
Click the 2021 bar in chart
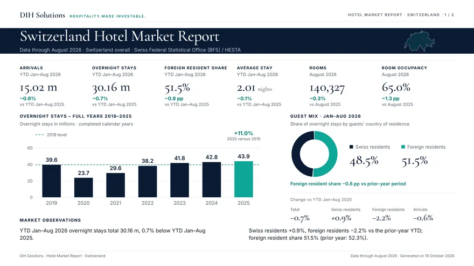tap(115, 185)
